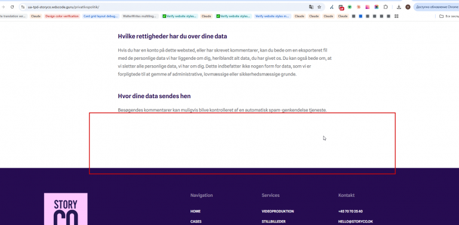Open the Downloads tray icon
Screen dimensions: 459x225
(399, 7)
